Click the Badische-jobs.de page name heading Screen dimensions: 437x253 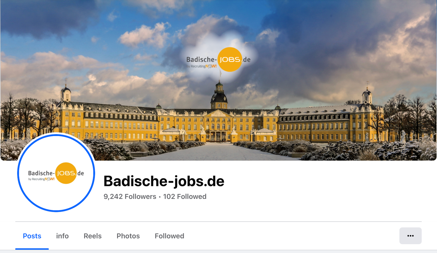click(x=164, y=181)
